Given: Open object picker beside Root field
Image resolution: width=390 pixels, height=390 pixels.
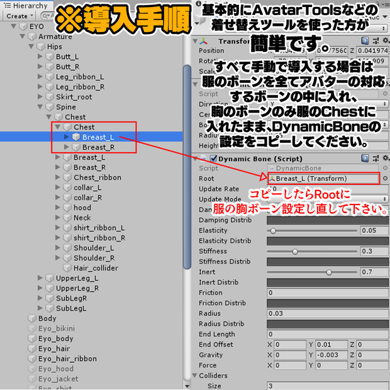Looking at the screenshot, I should click(x=385, y=179).
